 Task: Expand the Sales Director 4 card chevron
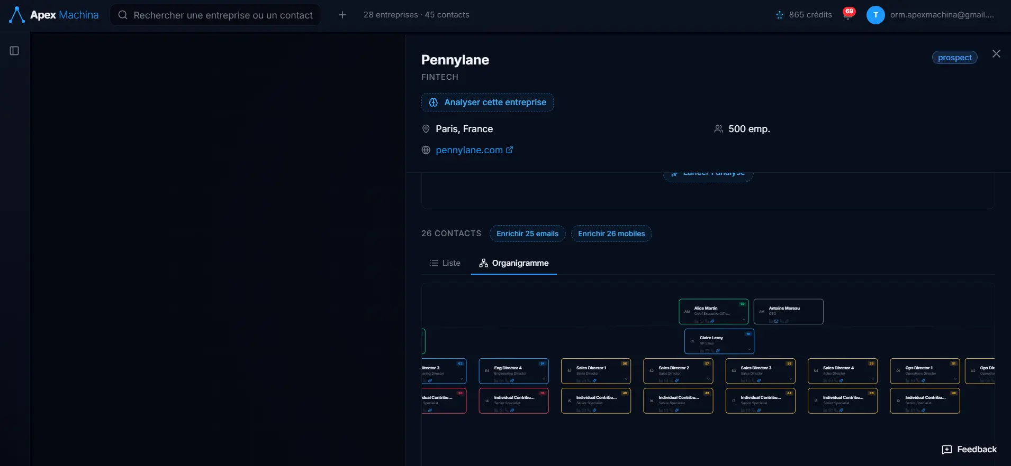point(872,379)
